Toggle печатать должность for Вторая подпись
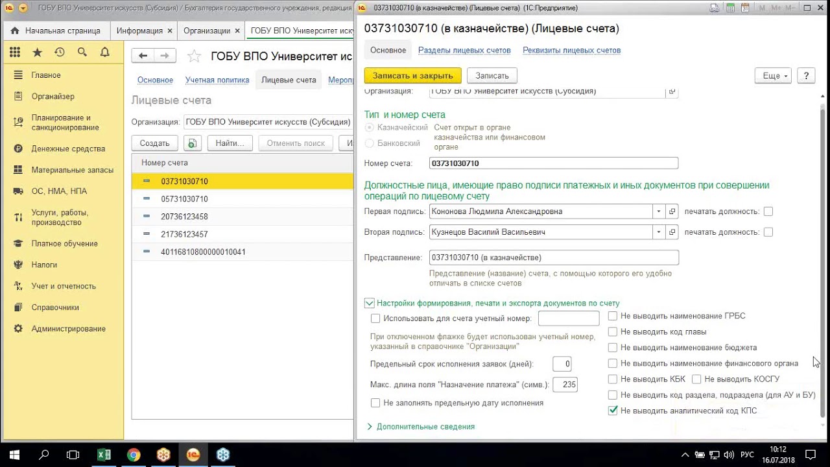Image resolution: width=830 pixels, height=467 pixels. [x=768, y=232]
